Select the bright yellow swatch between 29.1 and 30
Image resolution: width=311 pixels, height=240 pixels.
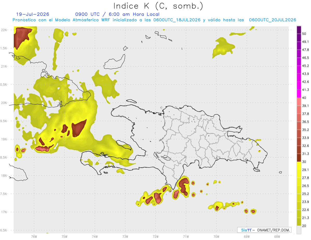299,166
